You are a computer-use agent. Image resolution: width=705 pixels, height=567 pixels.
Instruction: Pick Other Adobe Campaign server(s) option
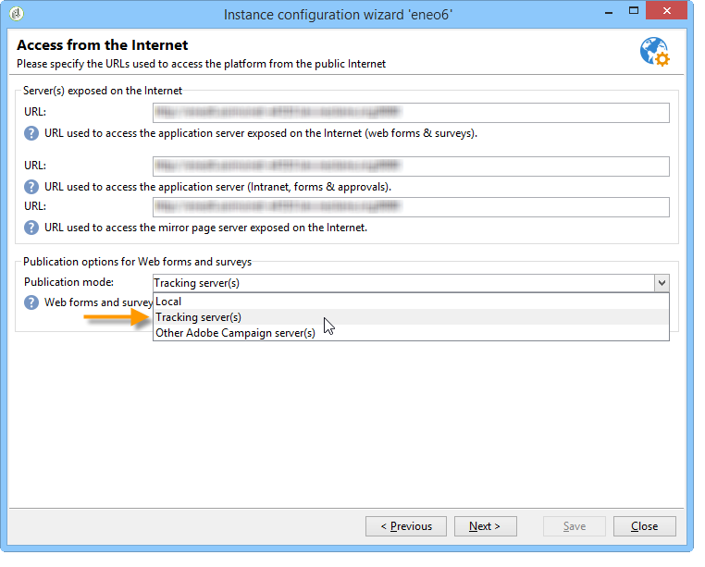[411, 333]
